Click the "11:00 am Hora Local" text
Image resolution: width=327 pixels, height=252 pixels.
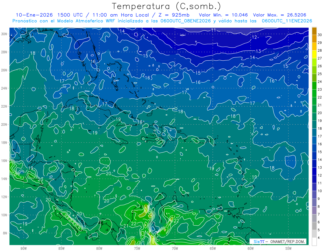120,15
